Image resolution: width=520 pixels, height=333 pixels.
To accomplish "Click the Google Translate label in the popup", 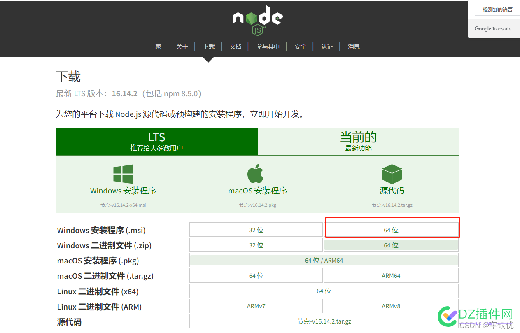I will click(x=493, y=29).
